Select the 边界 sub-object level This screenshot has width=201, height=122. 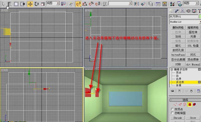179,79
